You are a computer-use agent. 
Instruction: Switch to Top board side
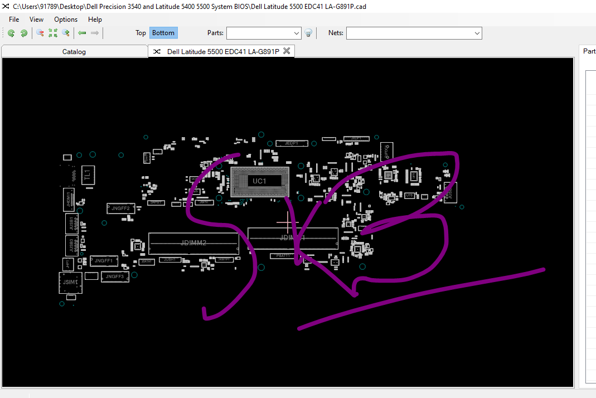(x=140, y=33)
